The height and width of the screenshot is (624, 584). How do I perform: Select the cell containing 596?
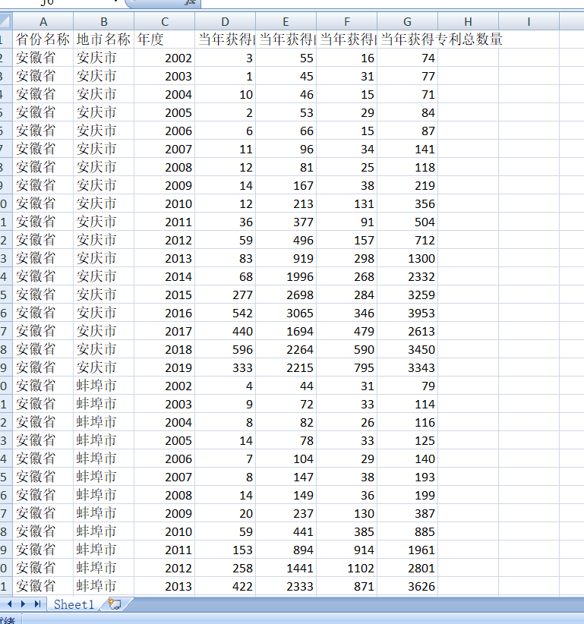tap(226, 349)
